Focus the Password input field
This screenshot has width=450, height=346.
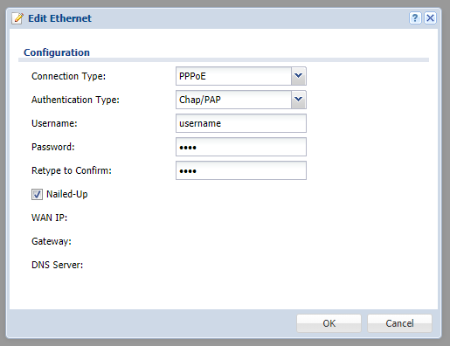241,147
